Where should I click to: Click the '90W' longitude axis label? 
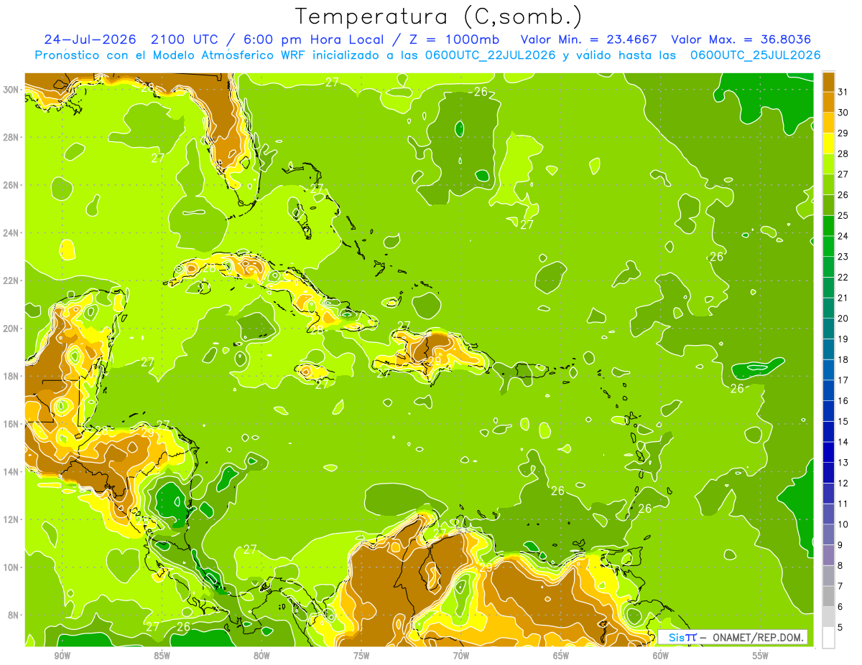coord(62,656)
